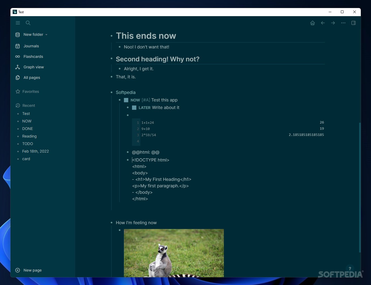Open recent page Feb 18th, 2022

click(x=36, y=151)
